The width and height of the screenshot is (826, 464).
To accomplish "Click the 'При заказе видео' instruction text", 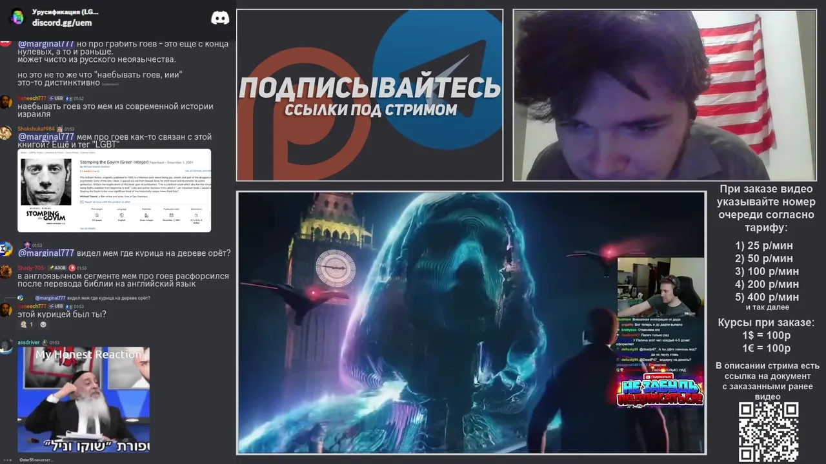I will (766, 189).
